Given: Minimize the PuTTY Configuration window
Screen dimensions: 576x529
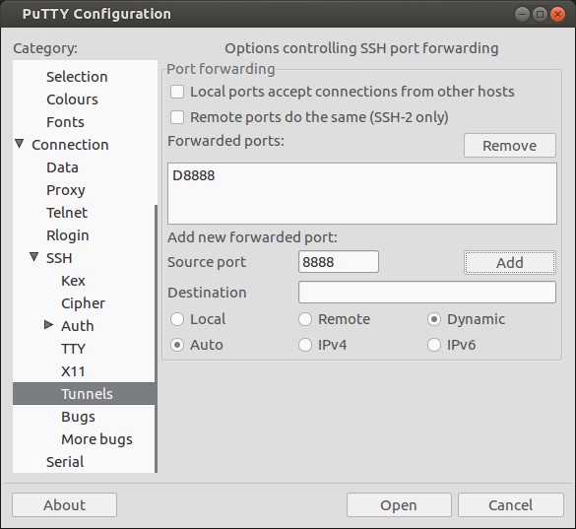Looking at the screenshot, I should point(522,15).
